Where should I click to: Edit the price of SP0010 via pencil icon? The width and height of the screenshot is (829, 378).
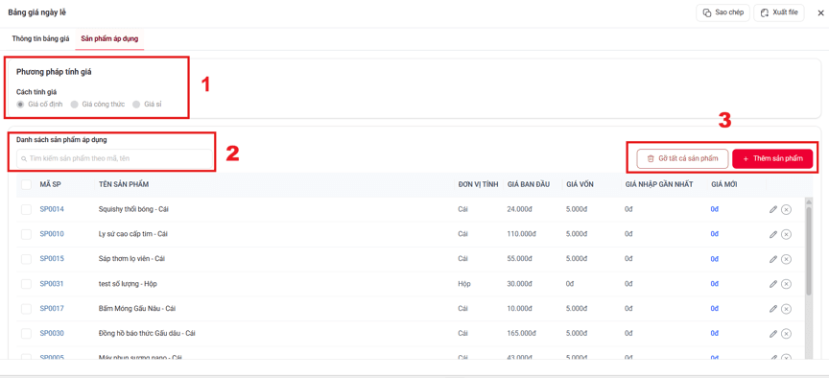pyautogui.click(x=773, y=234)
